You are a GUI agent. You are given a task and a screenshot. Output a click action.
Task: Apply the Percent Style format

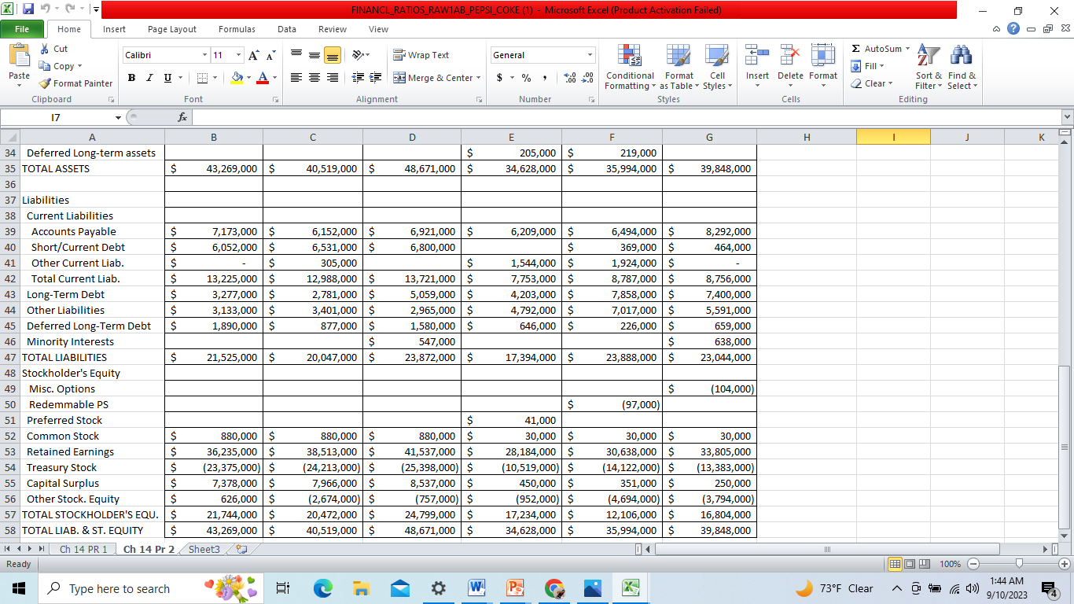tap(524, 78)
